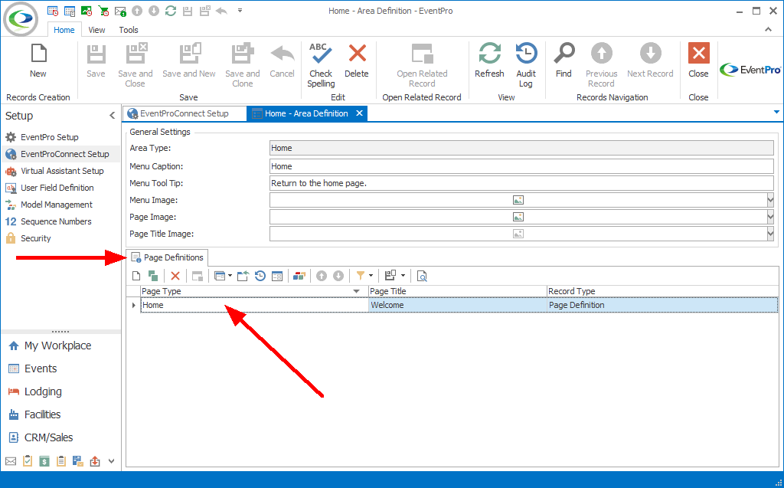Click the green dollar book sidebar icon

pyautogui.click(x=44, y=461)
